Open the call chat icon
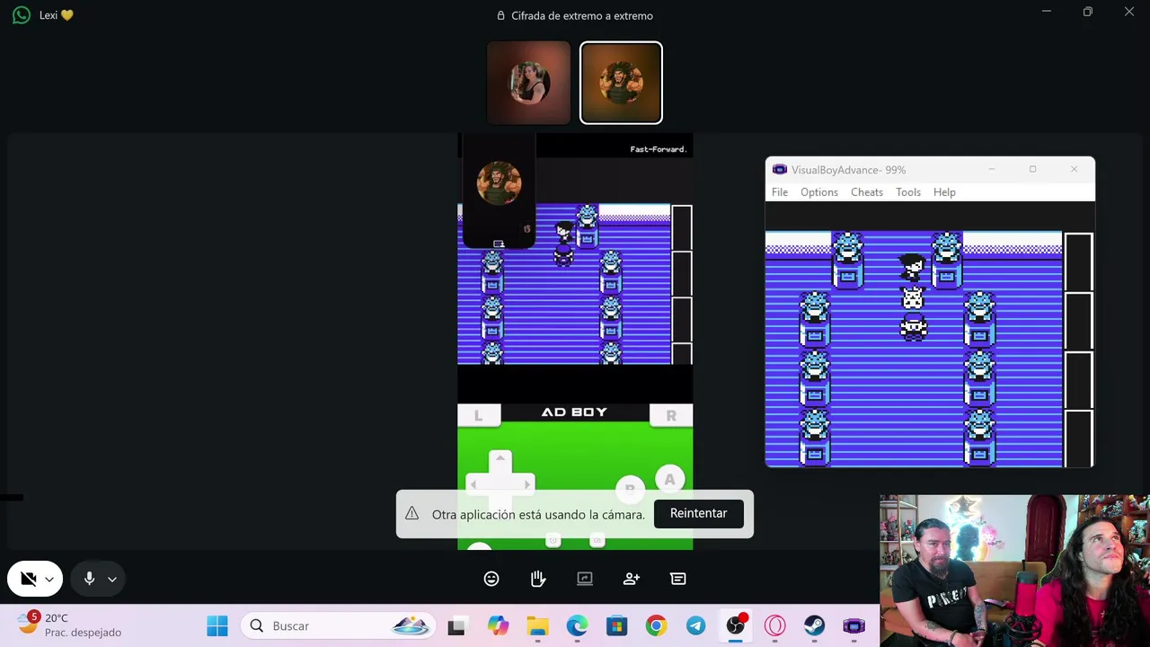Screen dimensions: 1150x647 coord(678,579)
